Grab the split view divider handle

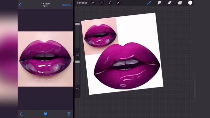point(73,59)
